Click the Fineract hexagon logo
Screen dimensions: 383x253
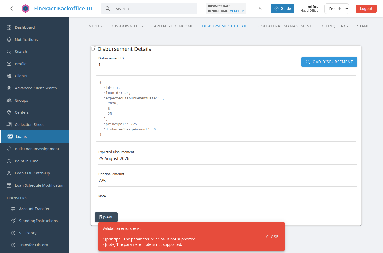coord(26,9)
